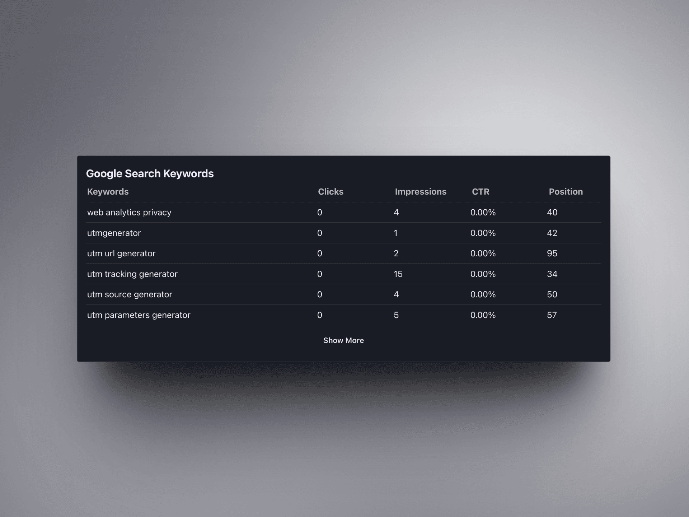
Task: Click CTR 0.00% in utm source generator row
Action: point(483,294)
